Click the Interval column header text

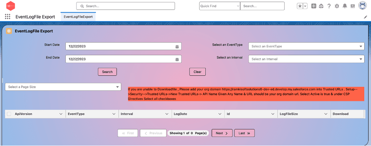coord(127,114)
